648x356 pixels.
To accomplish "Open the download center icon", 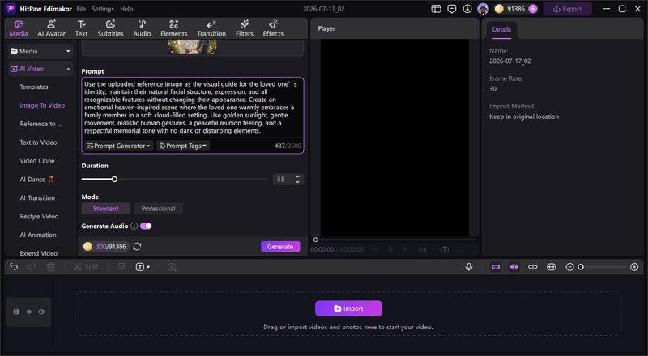I will (x=467, y=9).
